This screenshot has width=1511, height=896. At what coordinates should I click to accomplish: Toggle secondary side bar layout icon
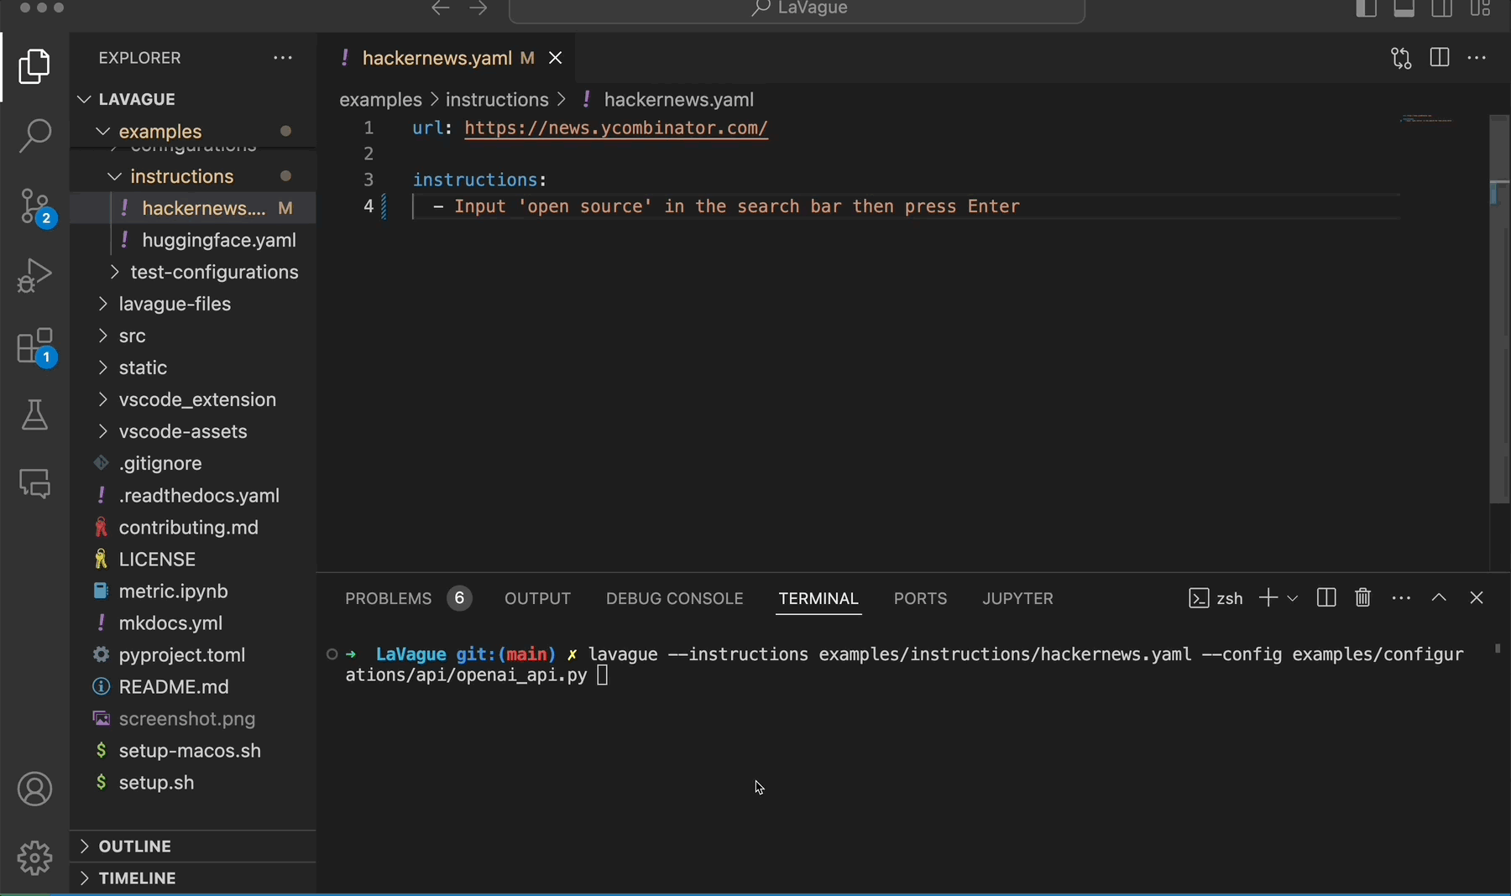(x=1442, y=8)
